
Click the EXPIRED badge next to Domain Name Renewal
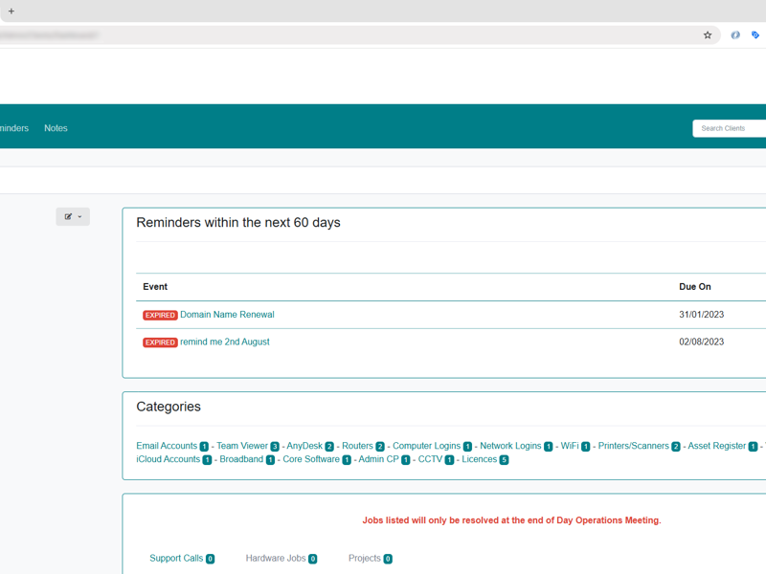[x=160, y=315]
